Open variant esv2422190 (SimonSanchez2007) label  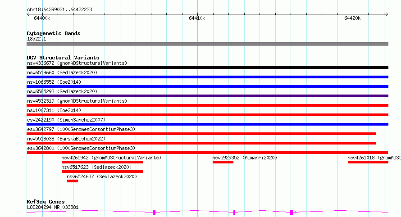coord(66,120)
